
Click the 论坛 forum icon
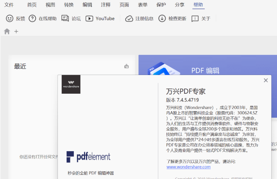(x=65, y=18)
